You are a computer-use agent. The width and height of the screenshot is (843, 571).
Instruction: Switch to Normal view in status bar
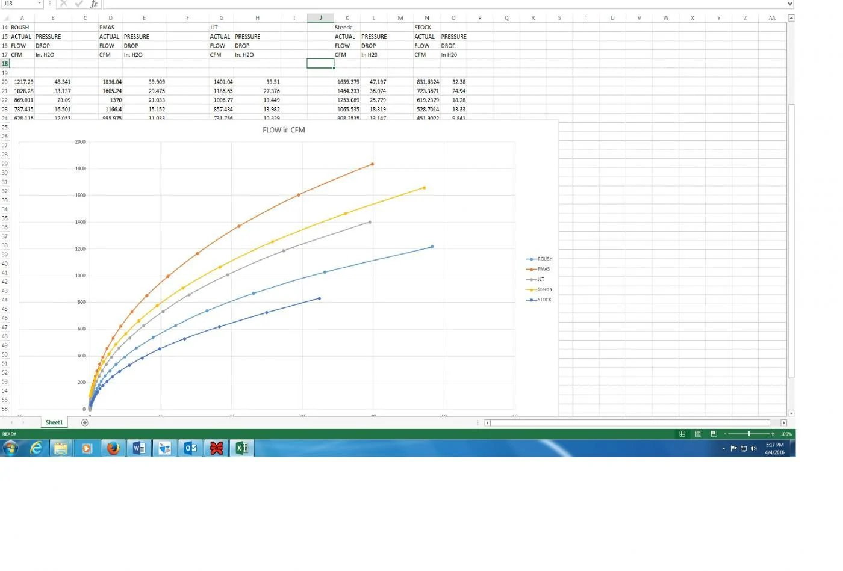pyautogui.click(x=682, y=434)
